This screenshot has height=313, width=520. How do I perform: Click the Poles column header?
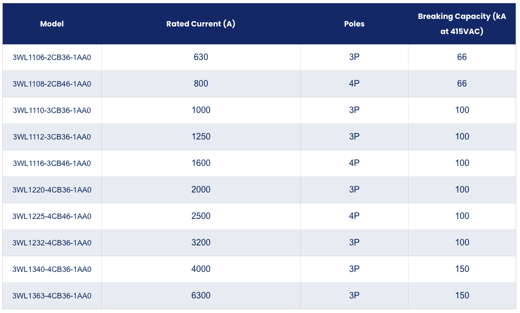pos(354,24)
